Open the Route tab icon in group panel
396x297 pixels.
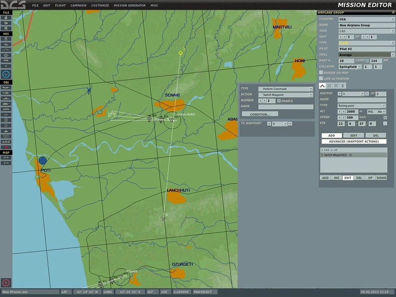[x=322, y=86]
